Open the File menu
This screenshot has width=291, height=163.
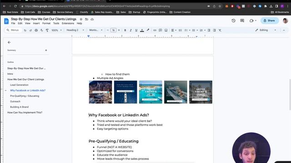coord(13,24)
